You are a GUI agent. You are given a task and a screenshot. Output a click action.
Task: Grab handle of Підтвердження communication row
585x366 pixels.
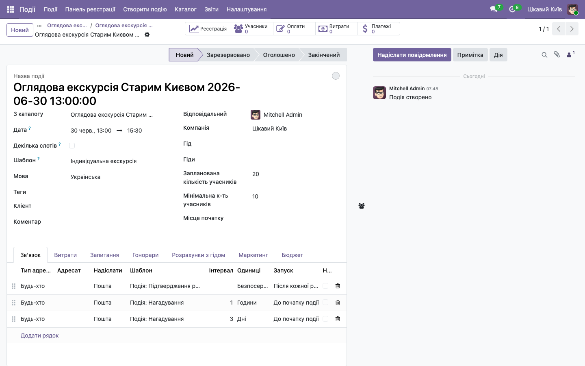[13, 286]
